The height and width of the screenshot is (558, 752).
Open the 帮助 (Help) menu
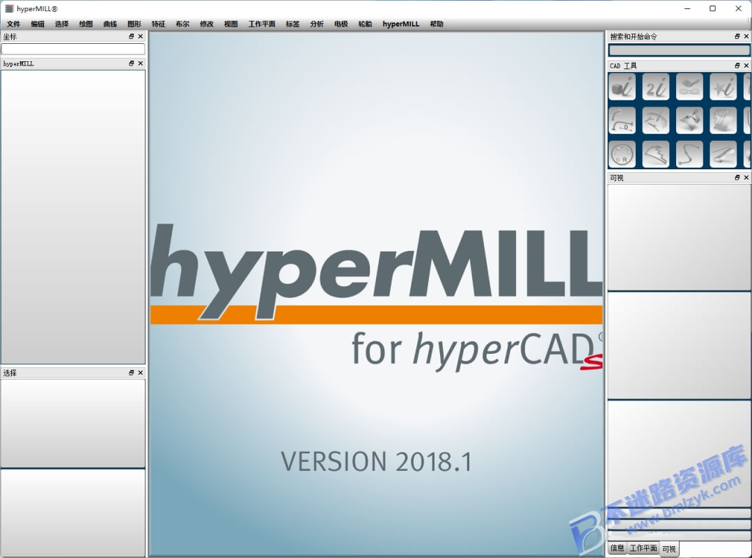coord(437,24)
